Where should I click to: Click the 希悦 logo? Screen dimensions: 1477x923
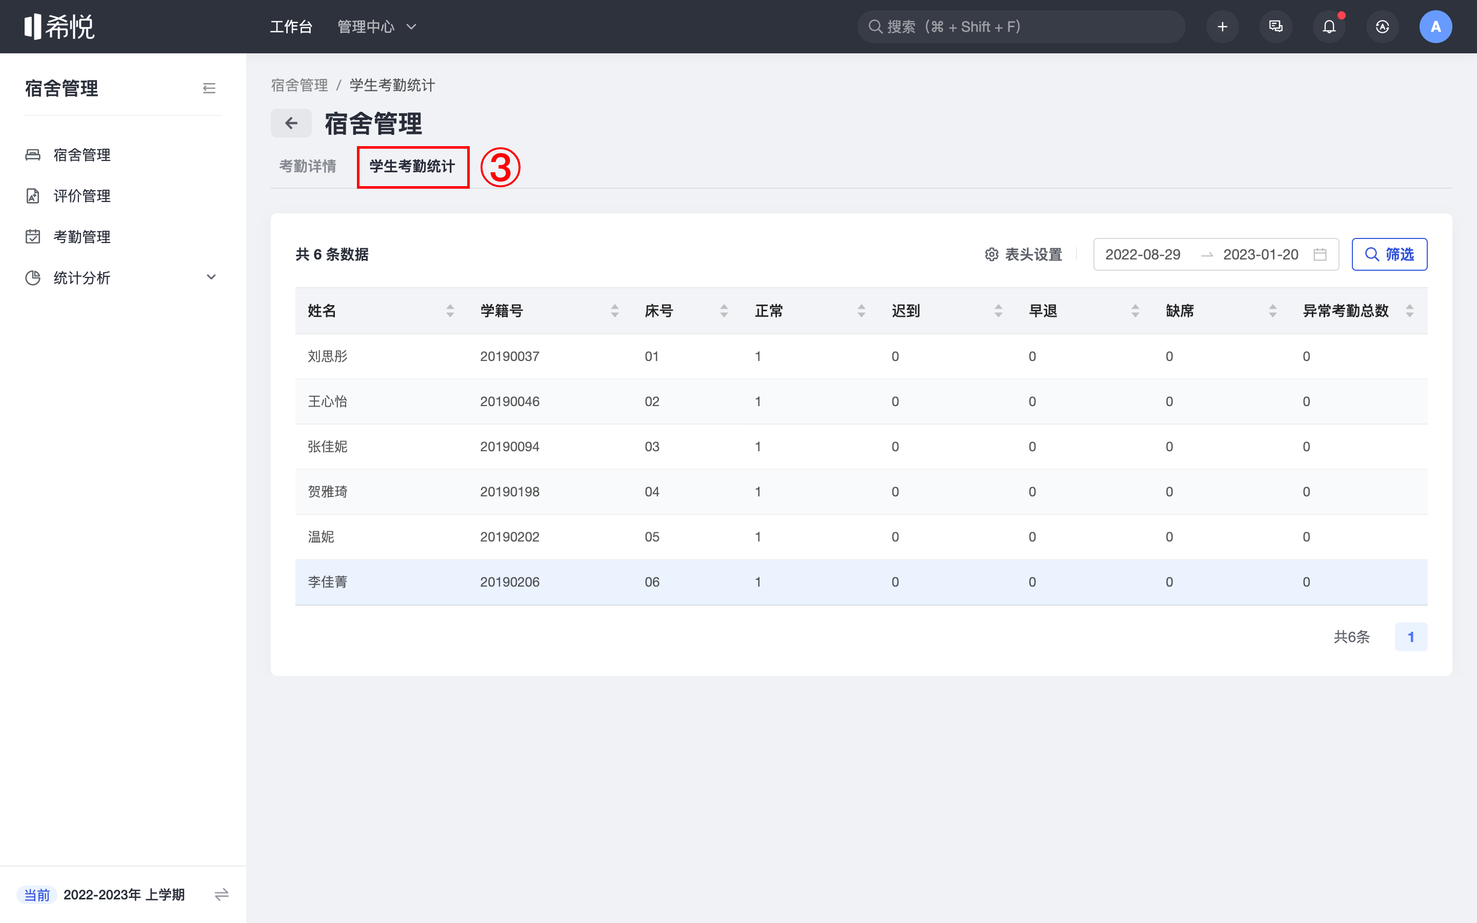(59, 27)
